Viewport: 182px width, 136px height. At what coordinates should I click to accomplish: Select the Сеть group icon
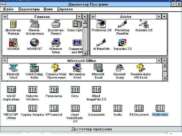75,89
